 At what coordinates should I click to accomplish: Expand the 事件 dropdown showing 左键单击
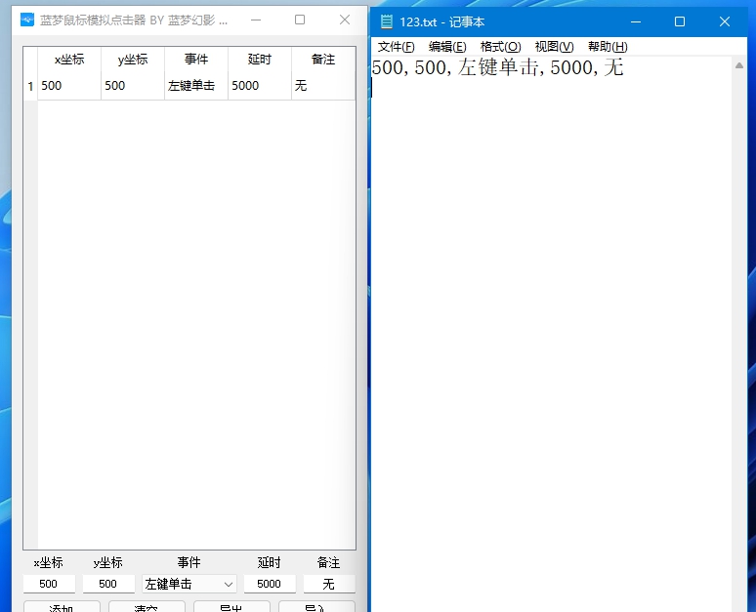point(189,584)
